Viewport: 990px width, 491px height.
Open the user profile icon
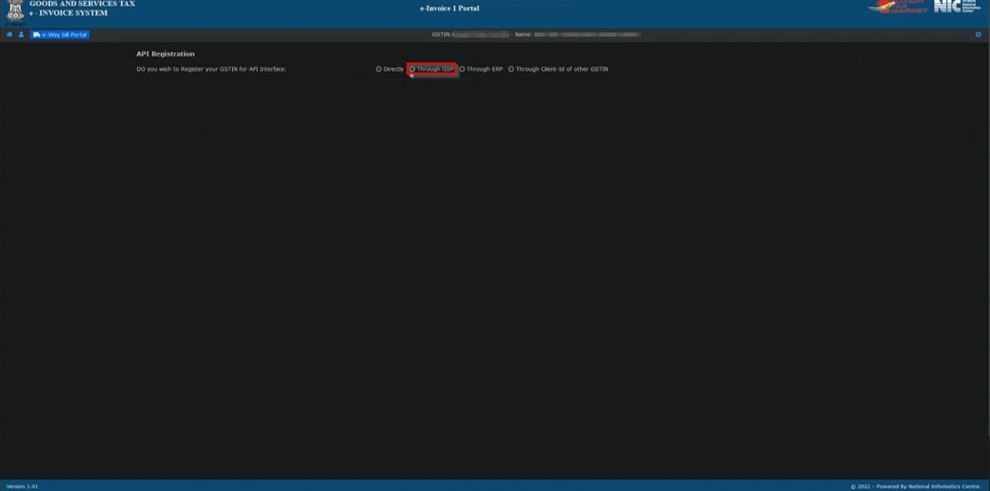tap(21, 34)
